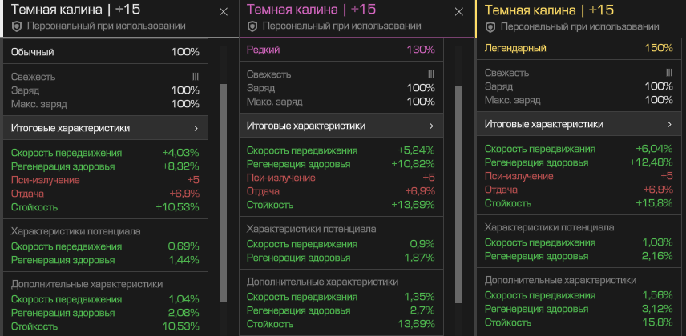
Task: Click shield icon in the Редкий panel header
Action: (x=252, y=26)
